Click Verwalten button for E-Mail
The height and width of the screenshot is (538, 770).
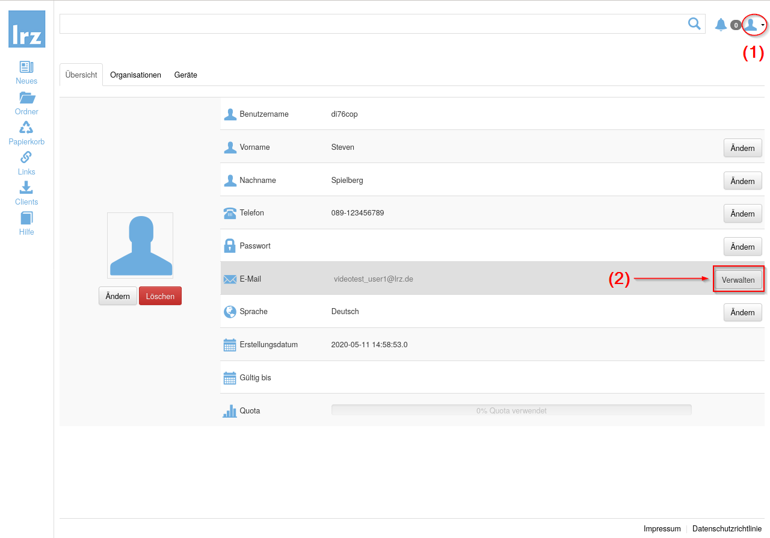(x=738, y=280)
